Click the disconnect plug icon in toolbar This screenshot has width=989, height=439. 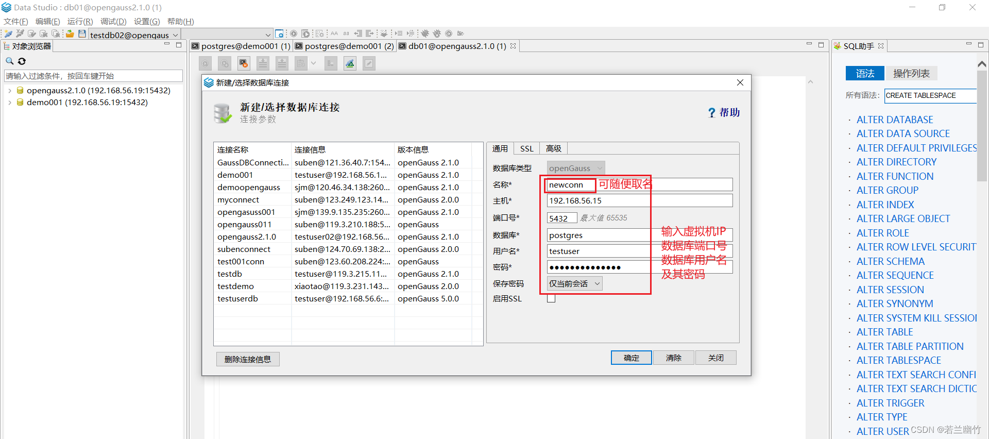click(20, 33)
